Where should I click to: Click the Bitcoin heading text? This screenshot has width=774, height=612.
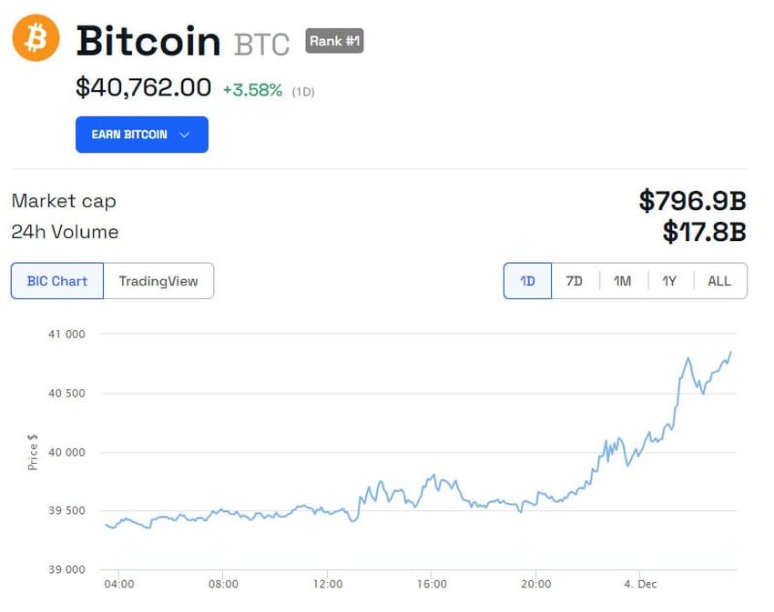click(x=148, y=41)
